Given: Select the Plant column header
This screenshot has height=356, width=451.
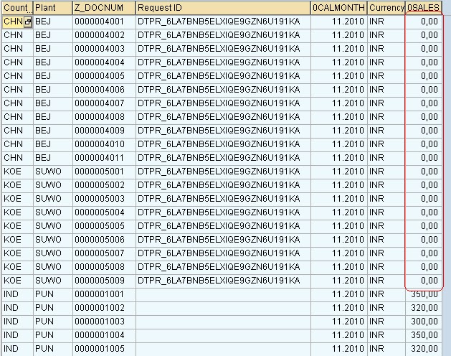Looking at the screenshot, I should pos(52,8).
